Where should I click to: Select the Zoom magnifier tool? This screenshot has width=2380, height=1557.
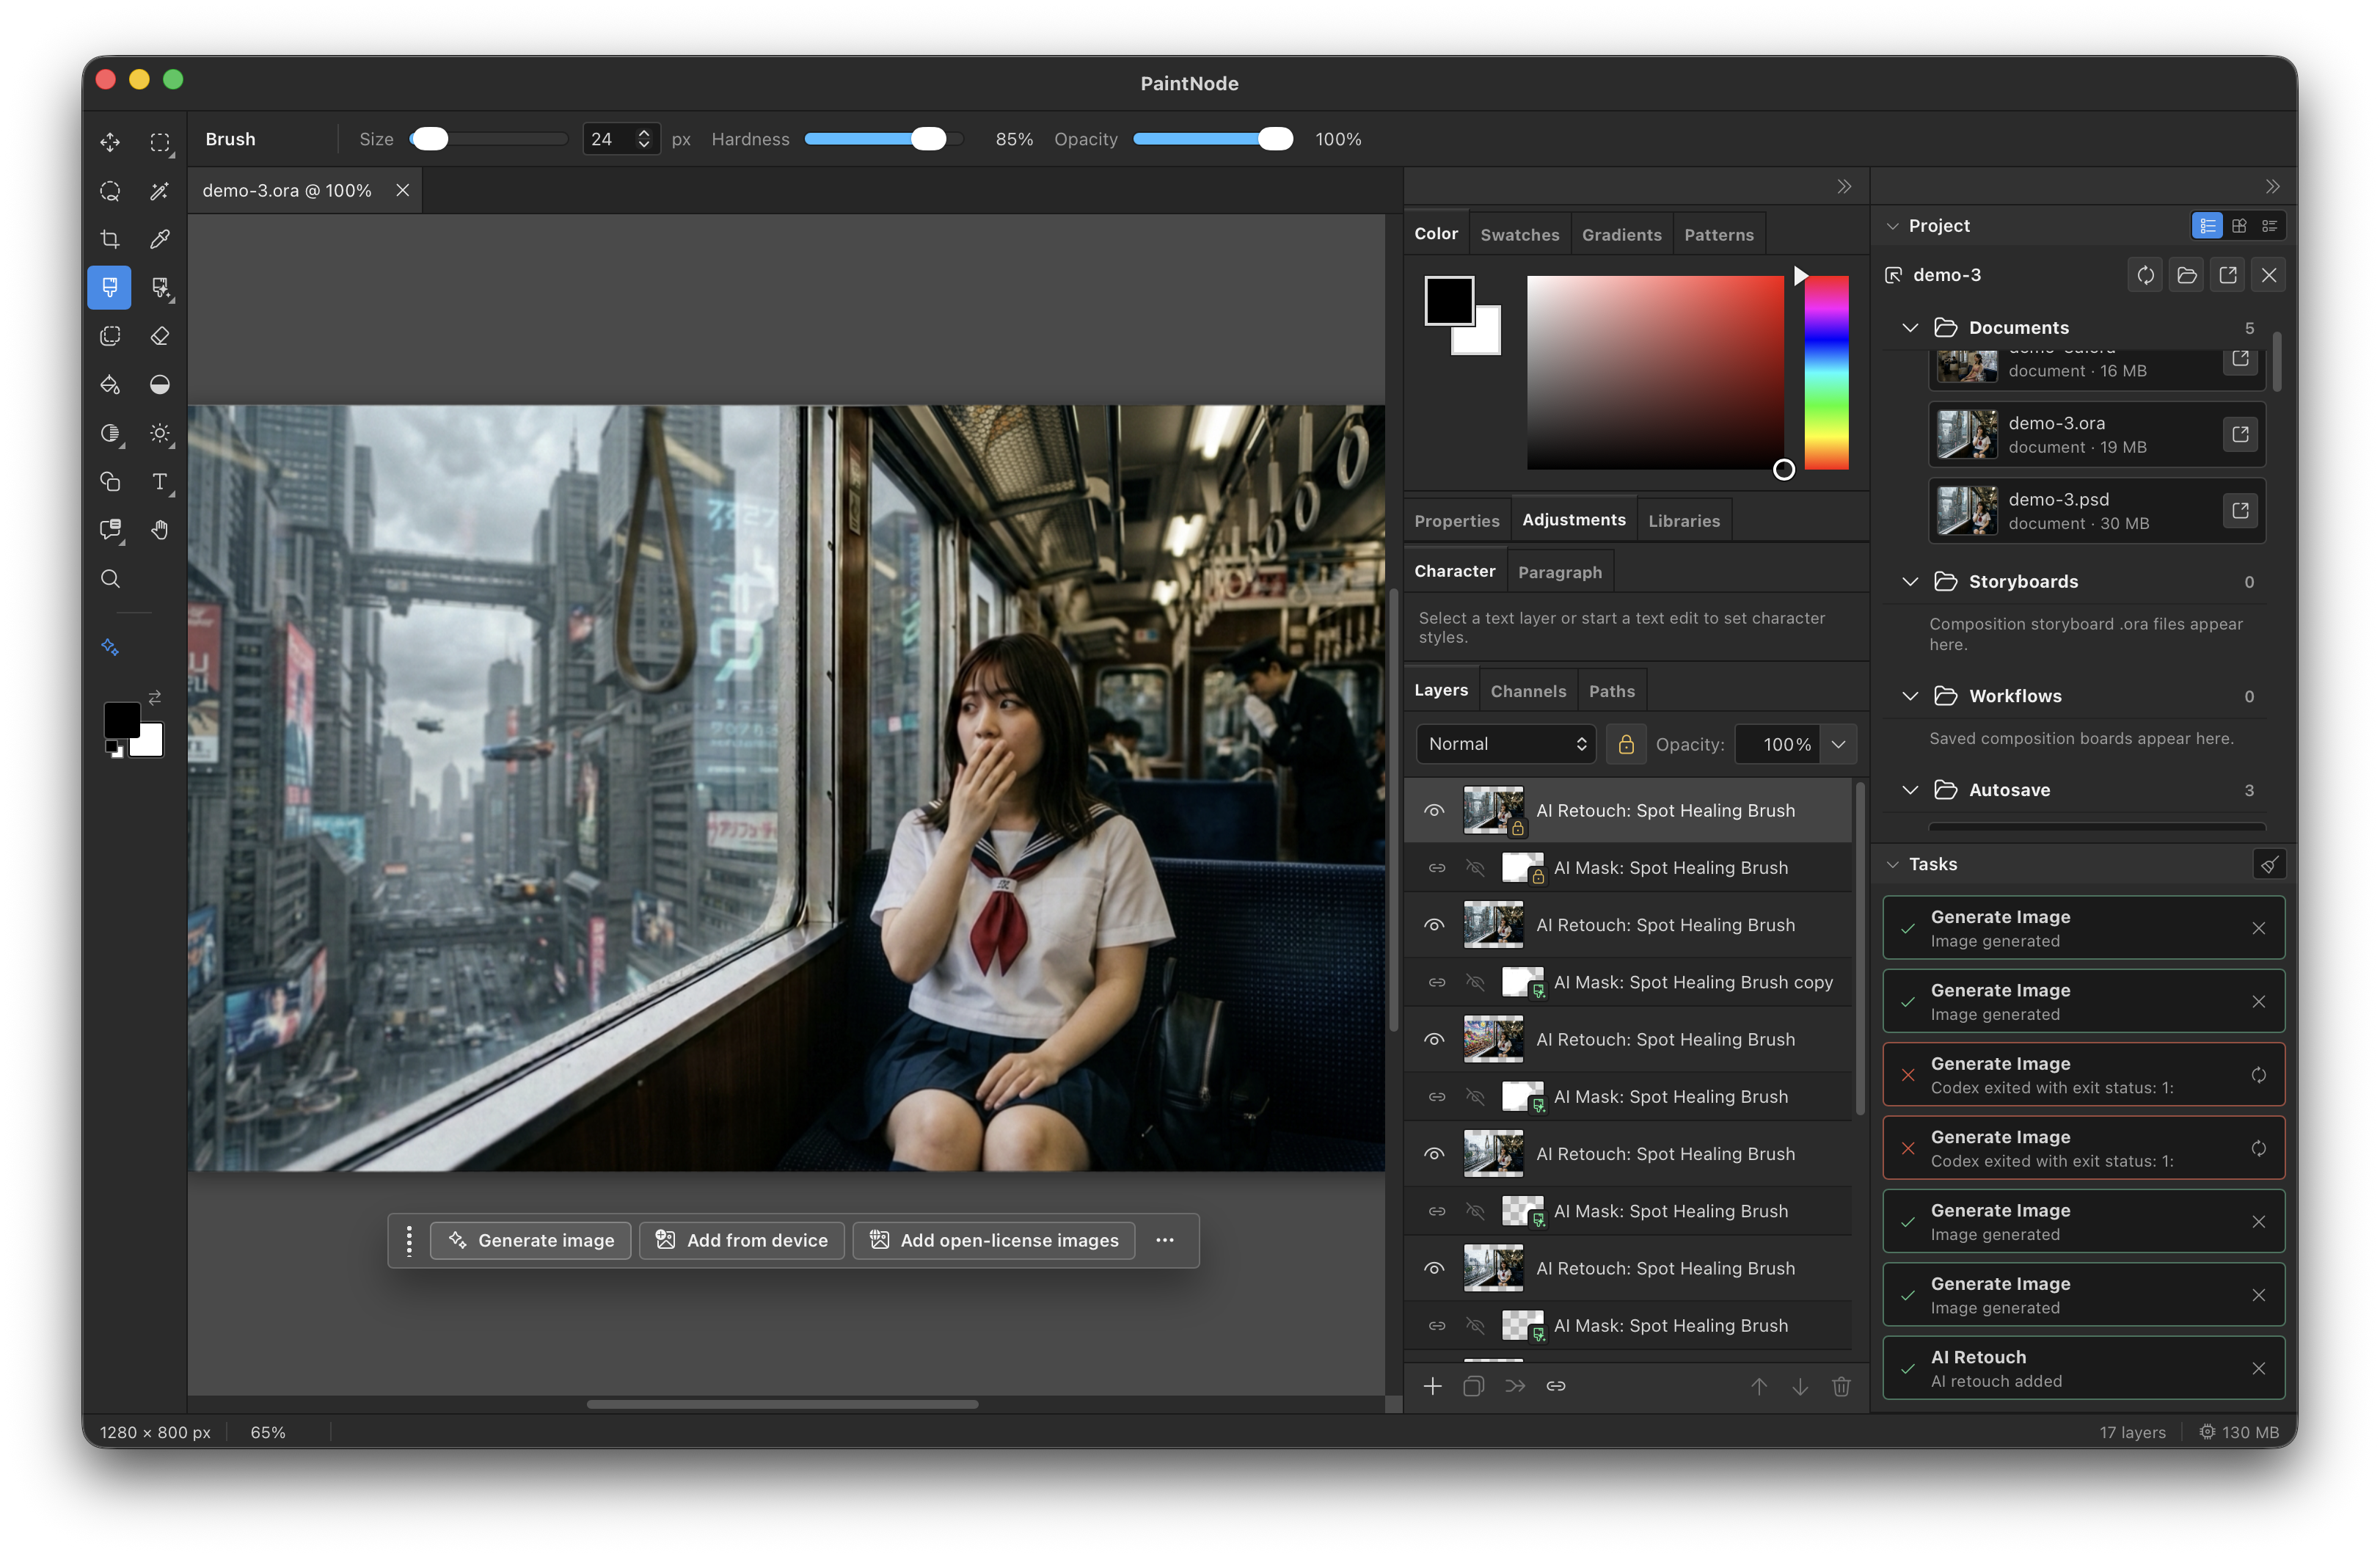tap(110, 579)
